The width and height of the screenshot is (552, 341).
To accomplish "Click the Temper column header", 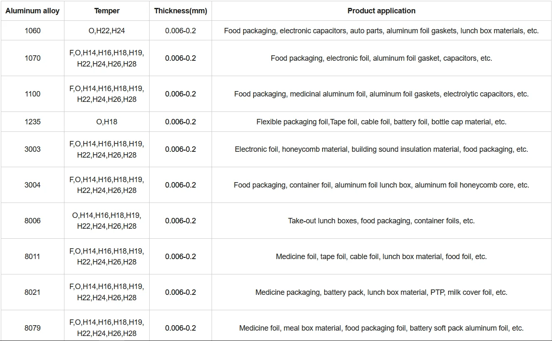I will (x=107, y=11).
